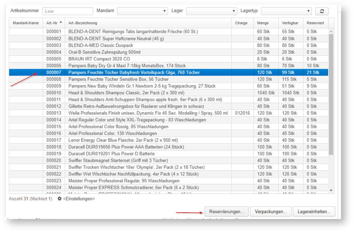The height and width of the screenshot is (232, 354).
Task: Select the BLEND-A-MED Classic Duopack row
Action: 169,45
